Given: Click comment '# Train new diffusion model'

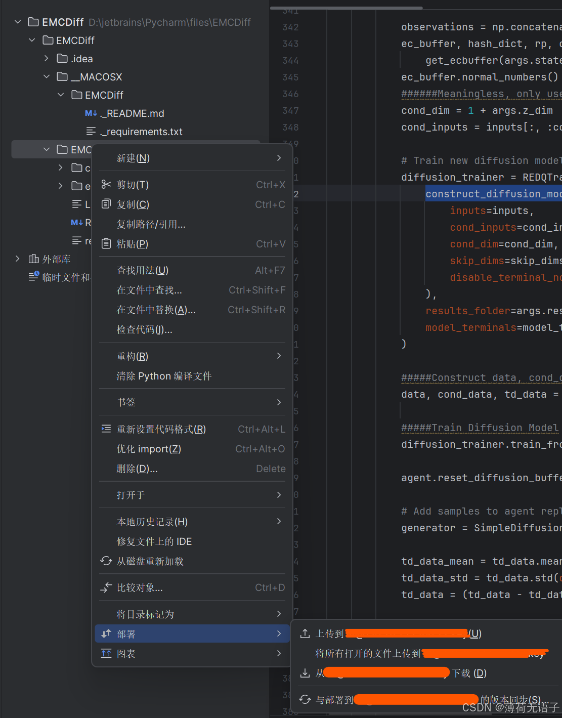Looking at the screenshot, I should pos(481,160).
